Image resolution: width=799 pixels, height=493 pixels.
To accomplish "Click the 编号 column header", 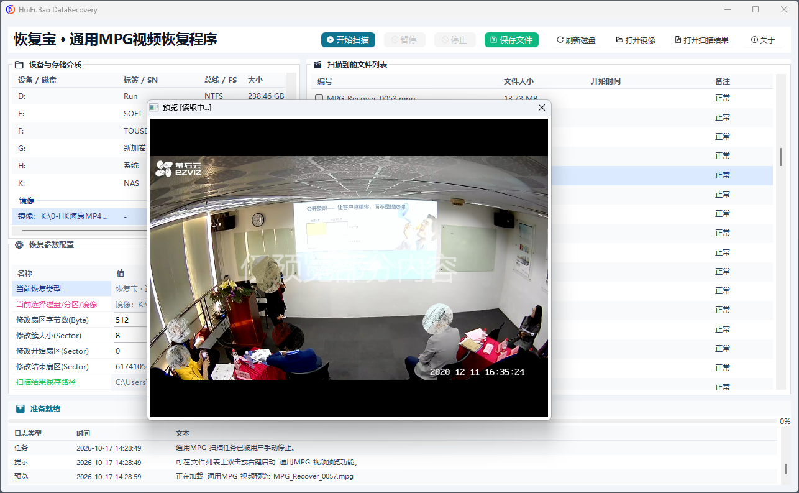I will click(x=325, y=81).
